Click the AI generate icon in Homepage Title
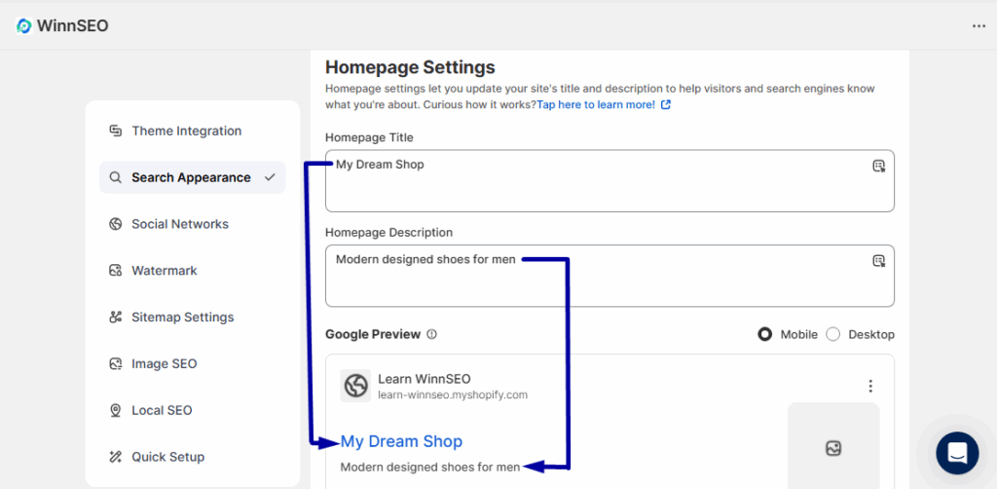Image resolution: width=997 pixels, height=489 pixels. (x=879, y=166)
